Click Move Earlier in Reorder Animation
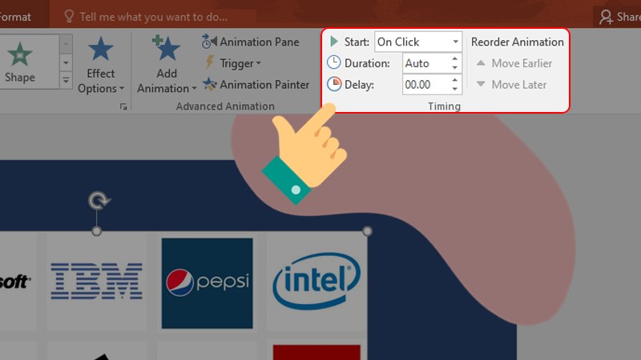 pyautogui.click(x=514, y=63)
